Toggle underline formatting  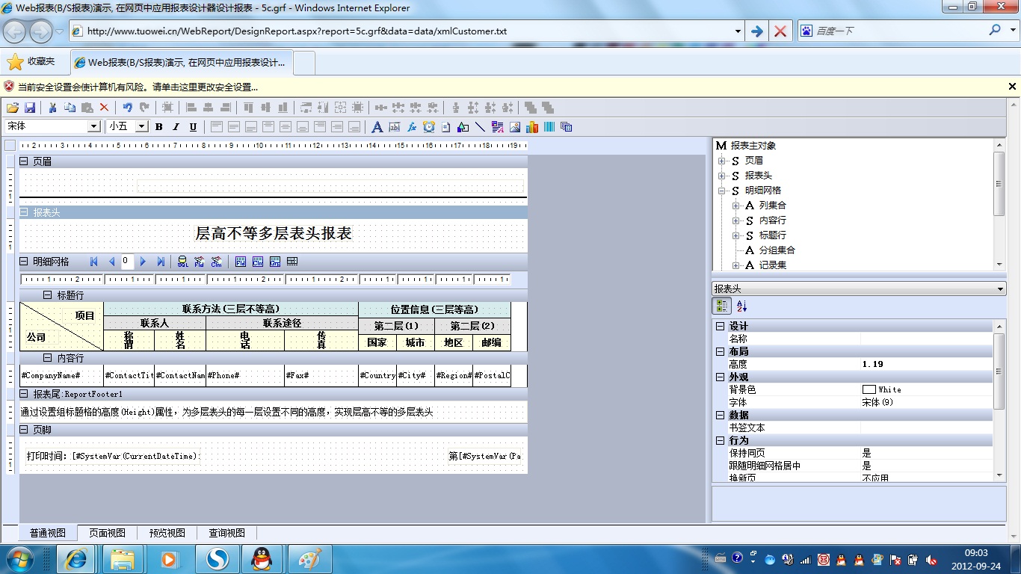[x=193, y=127]
